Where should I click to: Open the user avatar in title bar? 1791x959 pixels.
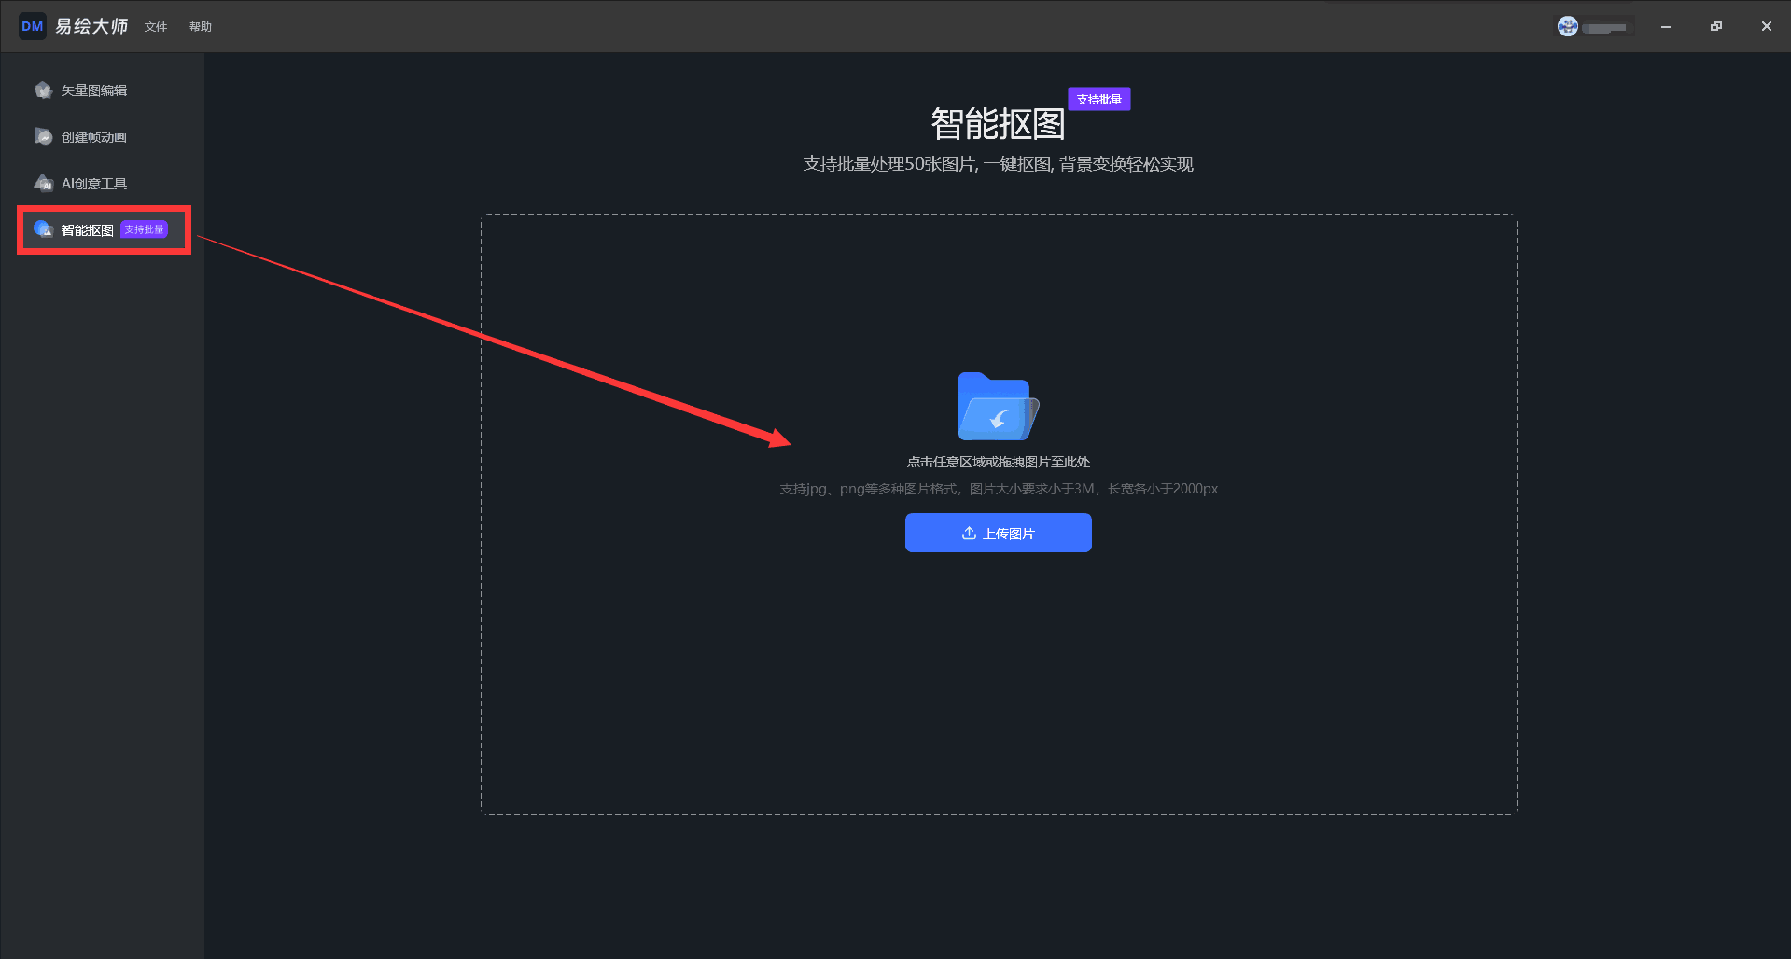tap(1567, 27)
